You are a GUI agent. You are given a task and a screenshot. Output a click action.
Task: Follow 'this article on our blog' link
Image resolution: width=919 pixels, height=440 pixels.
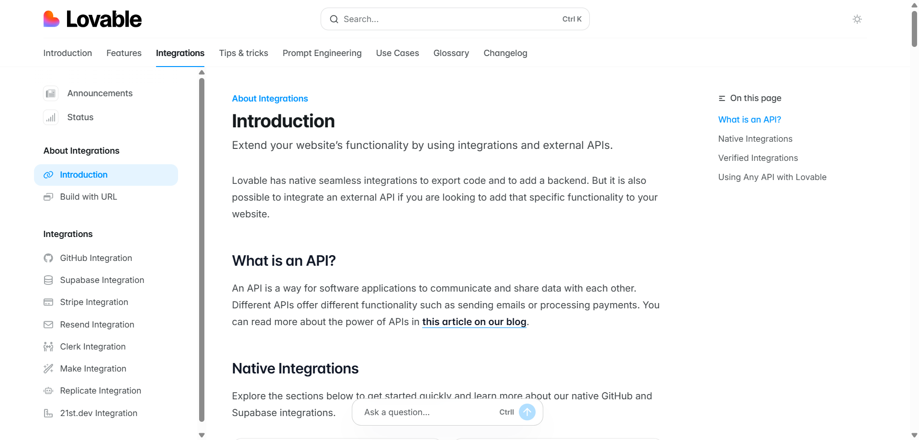pyautogui.click(x=474, y=322)
